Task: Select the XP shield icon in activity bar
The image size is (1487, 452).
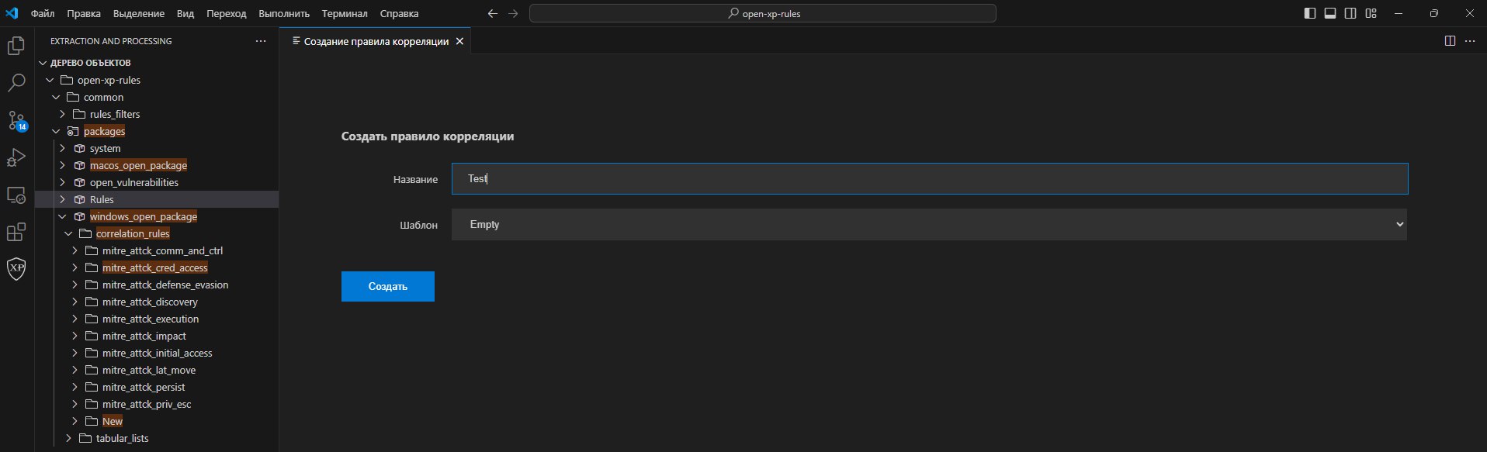Action: click(16, 269)
